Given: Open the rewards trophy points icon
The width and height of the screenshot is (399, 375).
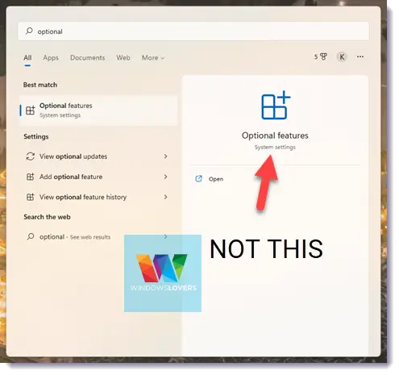Looking at the screenshot, I should 321,56.
